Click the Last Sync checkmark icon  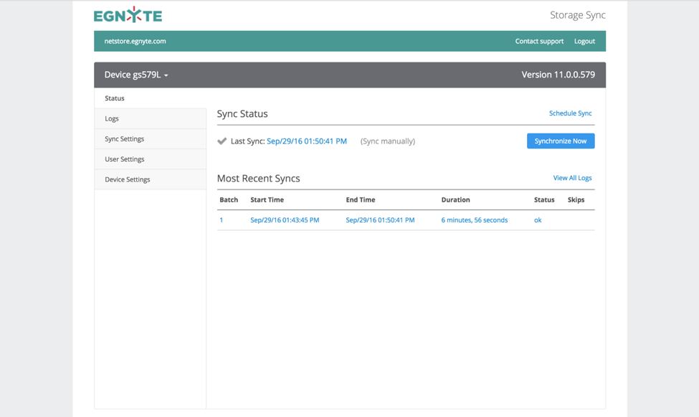click(222, 141)
